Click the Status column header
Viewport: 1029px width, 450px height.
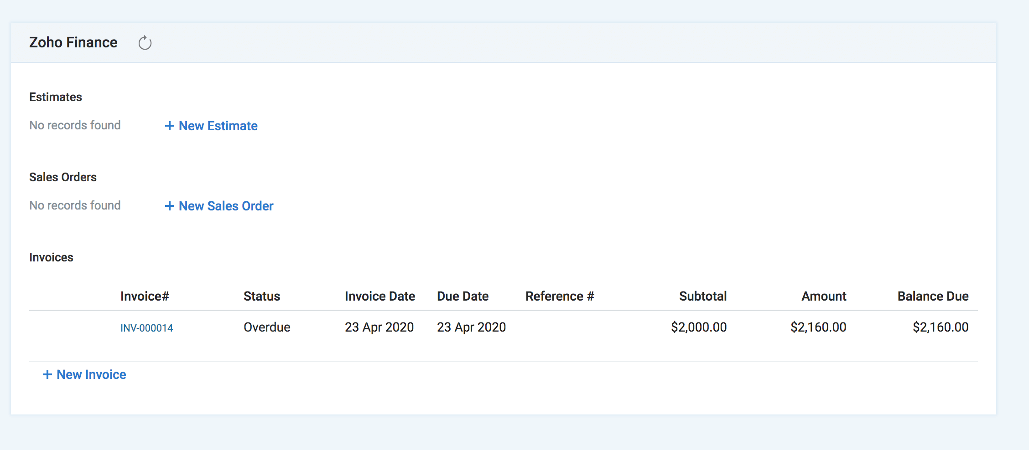262,296
